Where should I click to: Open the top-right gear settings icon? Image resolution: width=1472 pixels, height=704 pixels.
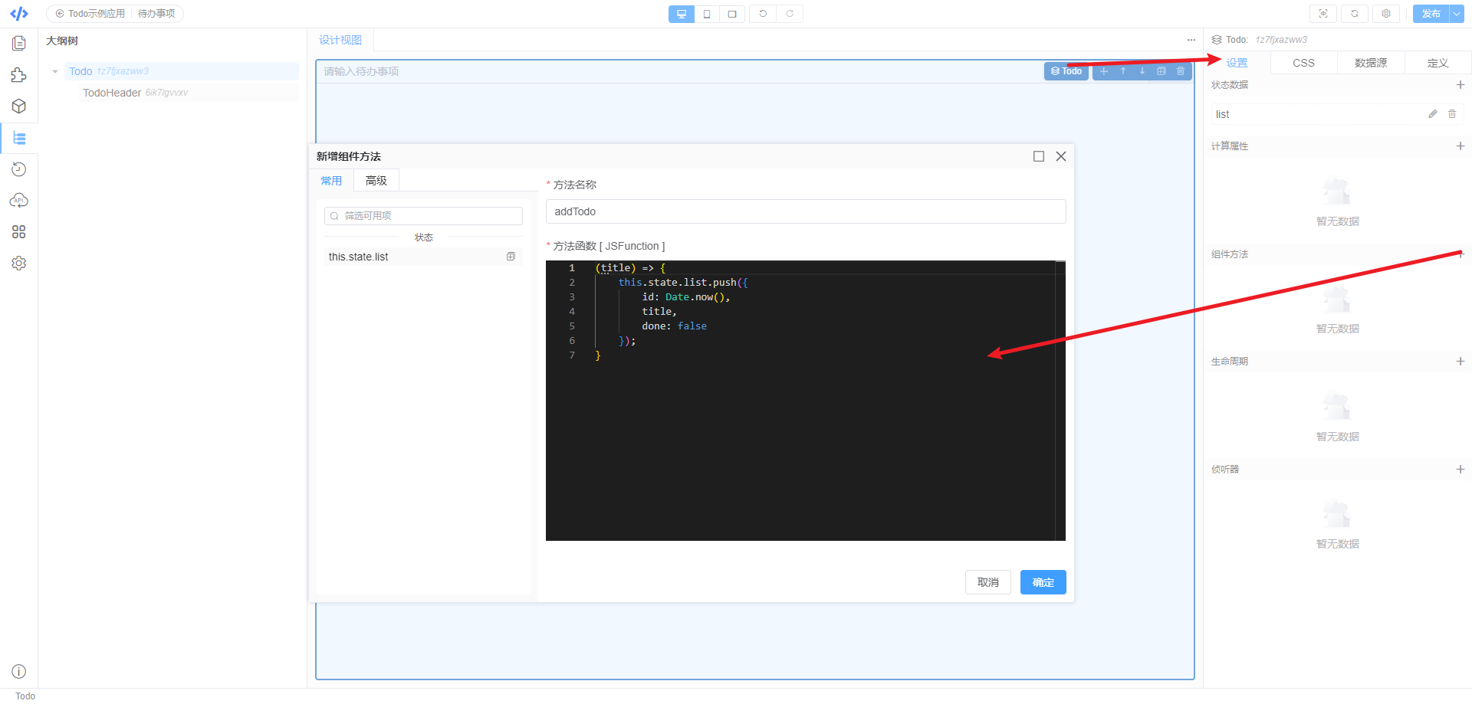[1386, 14]
